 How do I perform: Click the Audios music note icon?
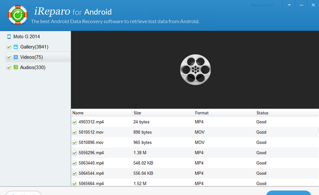pos(15,67)
